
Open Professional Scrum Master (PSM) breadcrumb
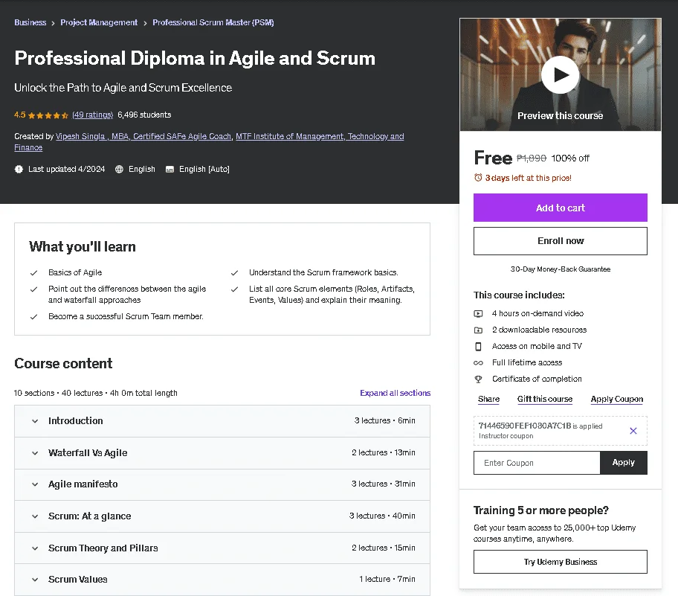213,22
